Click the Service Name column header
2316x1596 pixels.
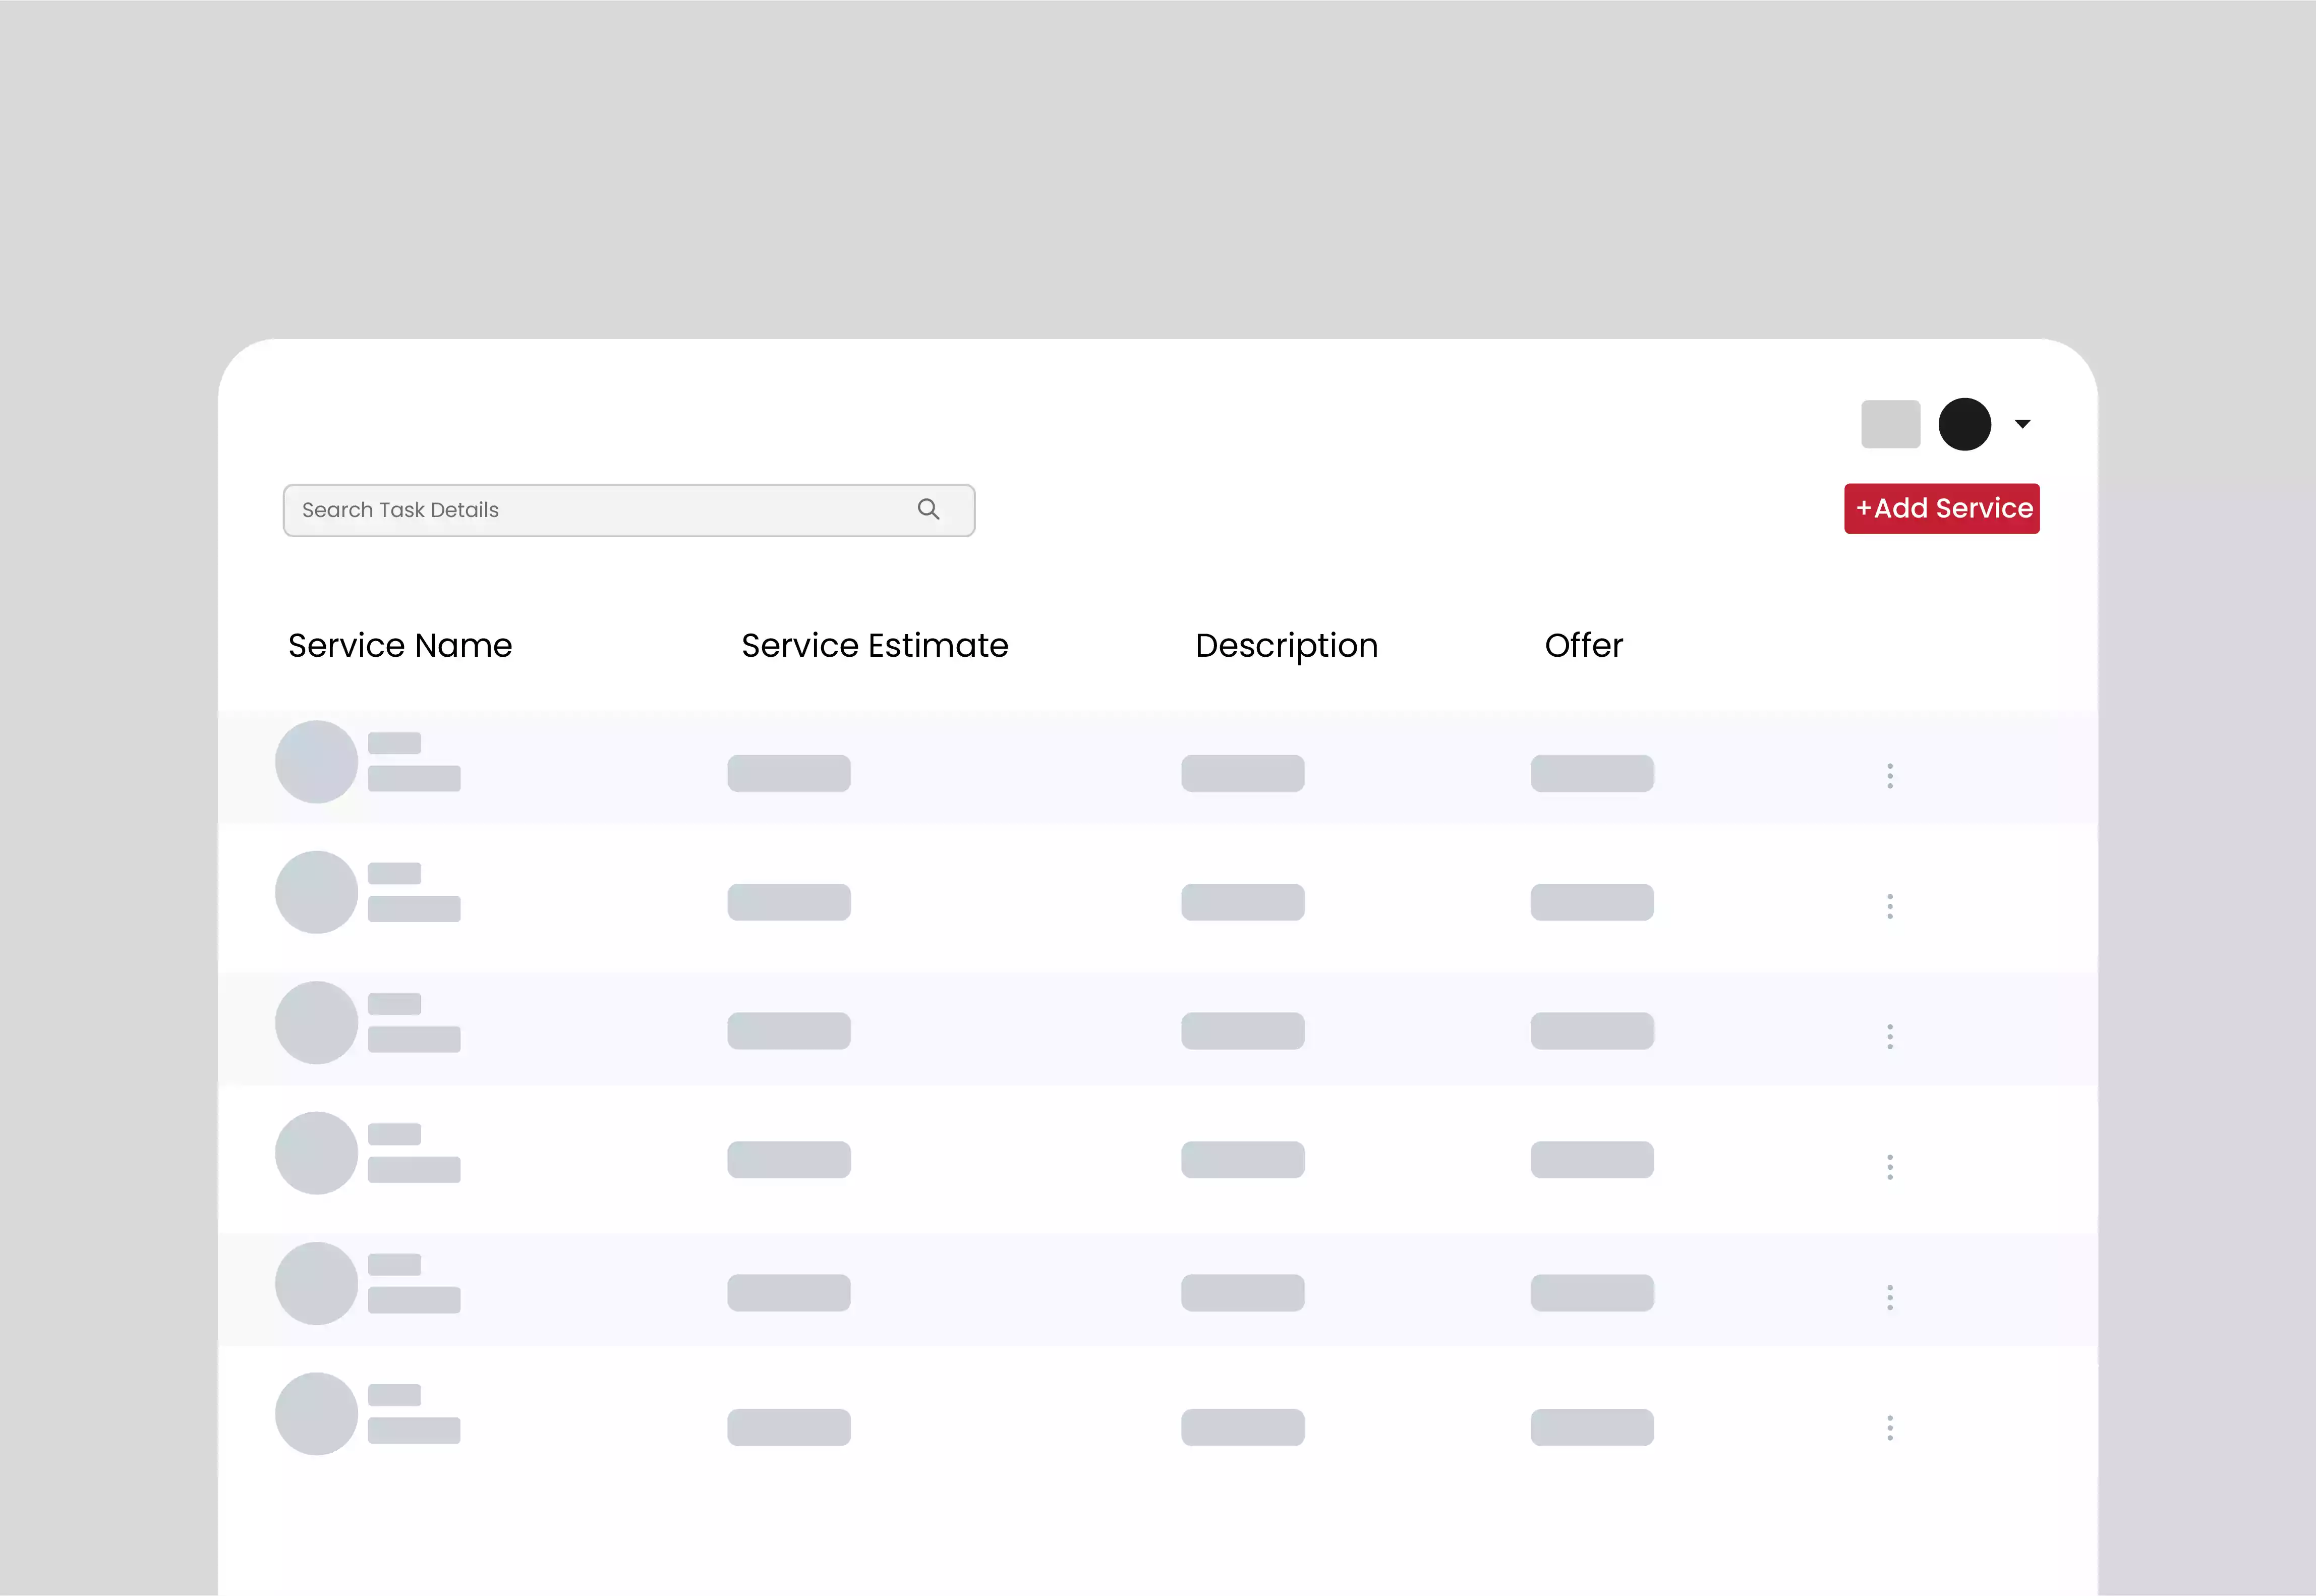coord(400,646)
